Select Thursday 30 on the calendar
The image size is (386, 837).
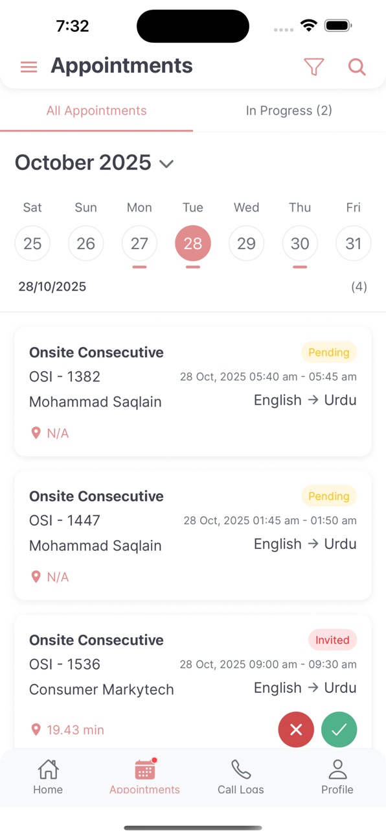(x=300, y=243)
